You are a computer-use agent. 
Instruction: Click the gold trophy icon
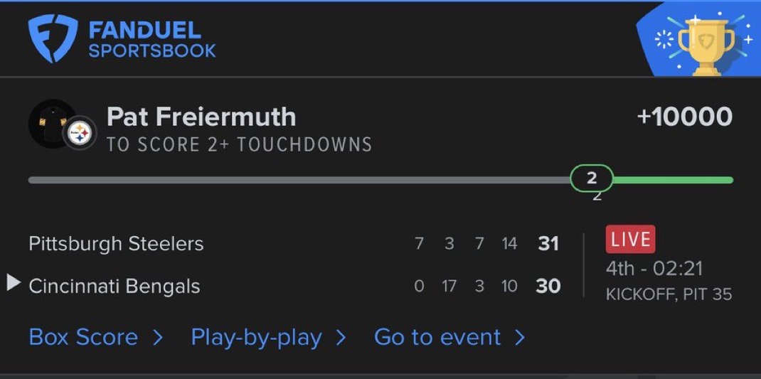(x=704, y=43)
